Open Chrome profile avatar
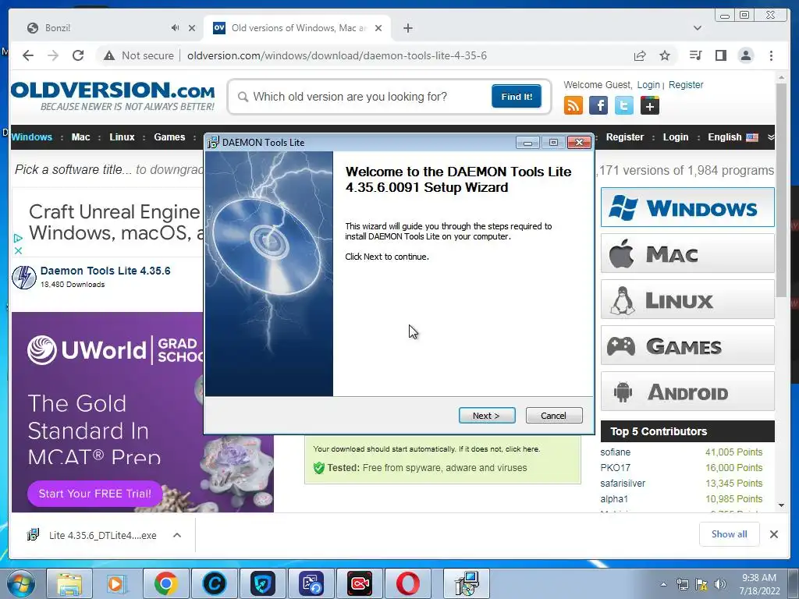Screen dimensions: 799x599 click(x=745, y=55)
